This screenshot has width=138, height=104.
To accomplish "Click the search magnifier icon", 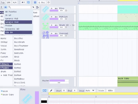I will pyautogui.click(x=9, y=7).
